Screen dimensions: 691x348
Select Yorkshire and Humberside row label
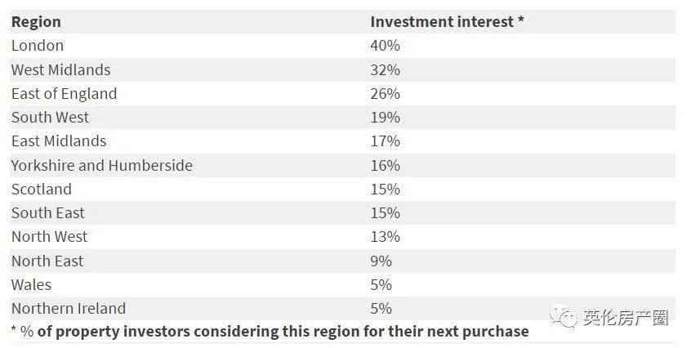tap(101, 166)
